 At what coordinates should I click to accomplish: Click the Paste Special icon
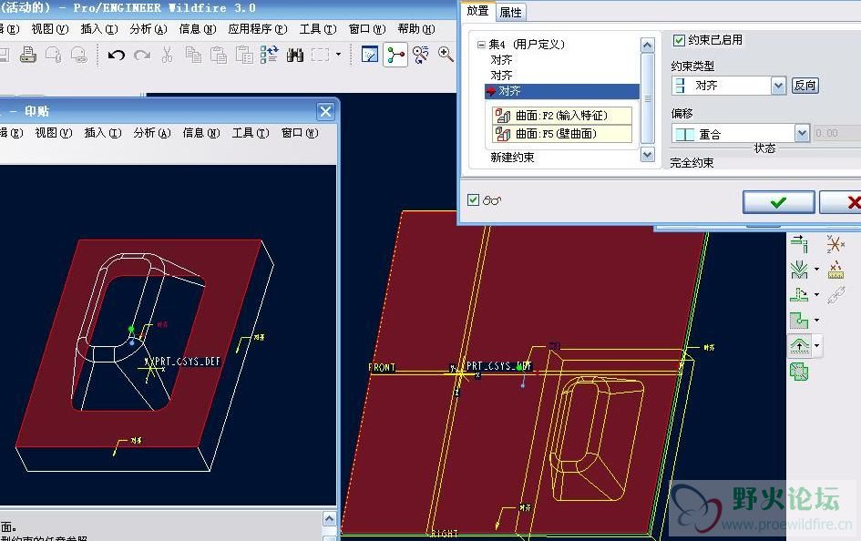click(244, 55)
